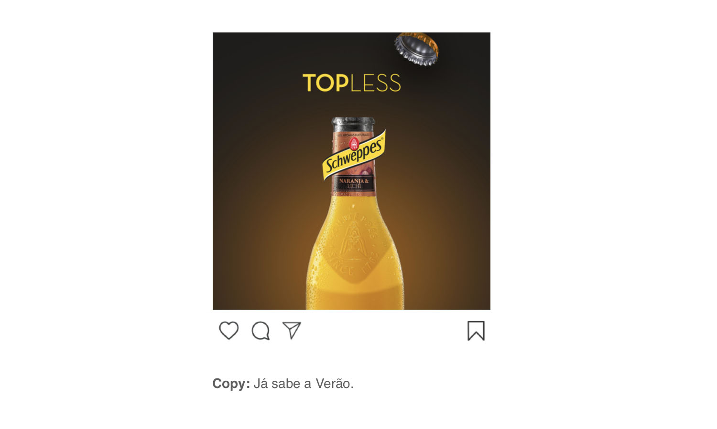717x429 pixels.
Task: Like the post with the heart icon
Action: pyautogui.click(x=229, y=330)
